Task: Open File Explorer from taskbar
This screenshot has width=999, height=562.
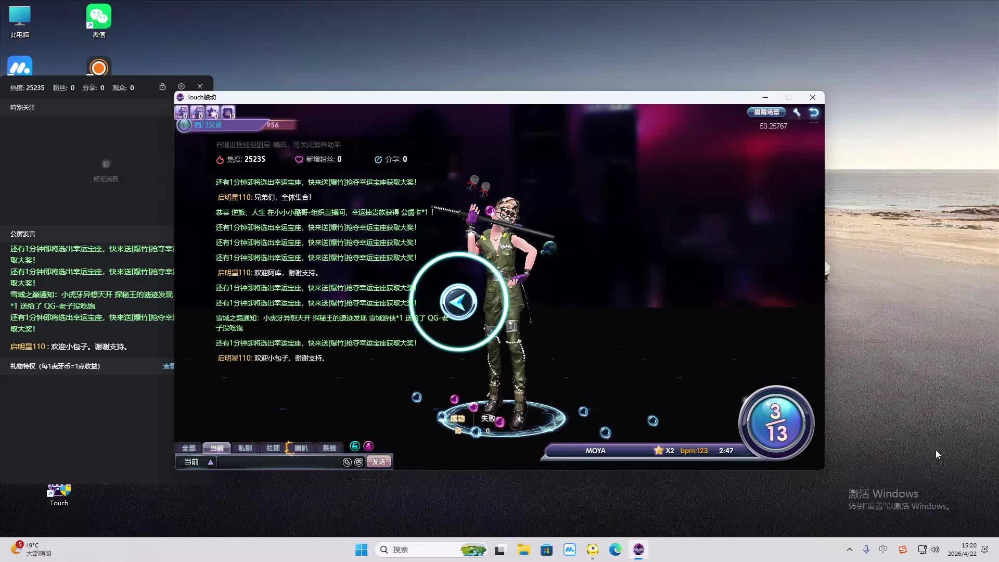Action: [523, 550]
